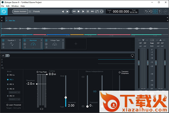Add a new module slot

[x=76, y=44]
